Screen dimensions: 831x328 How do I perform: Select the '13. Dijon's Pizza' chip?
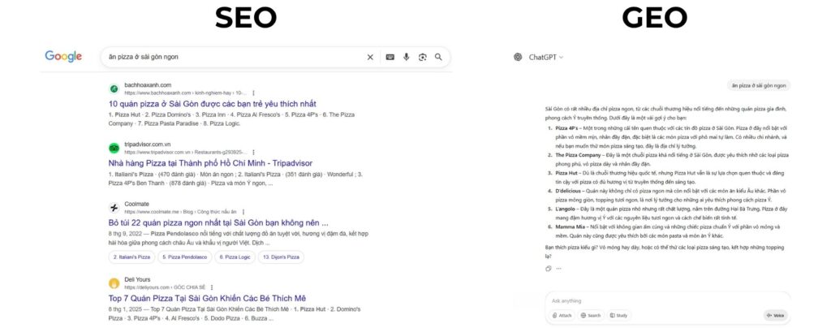click(280, 257)
